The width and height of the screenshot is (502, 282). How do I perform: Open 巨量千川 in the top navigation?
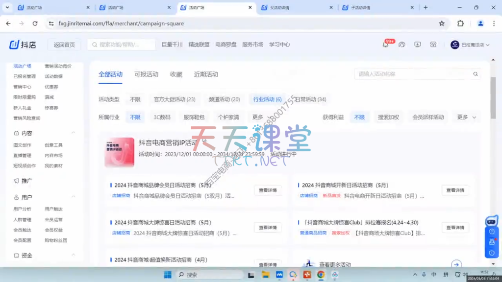[172, 45]
